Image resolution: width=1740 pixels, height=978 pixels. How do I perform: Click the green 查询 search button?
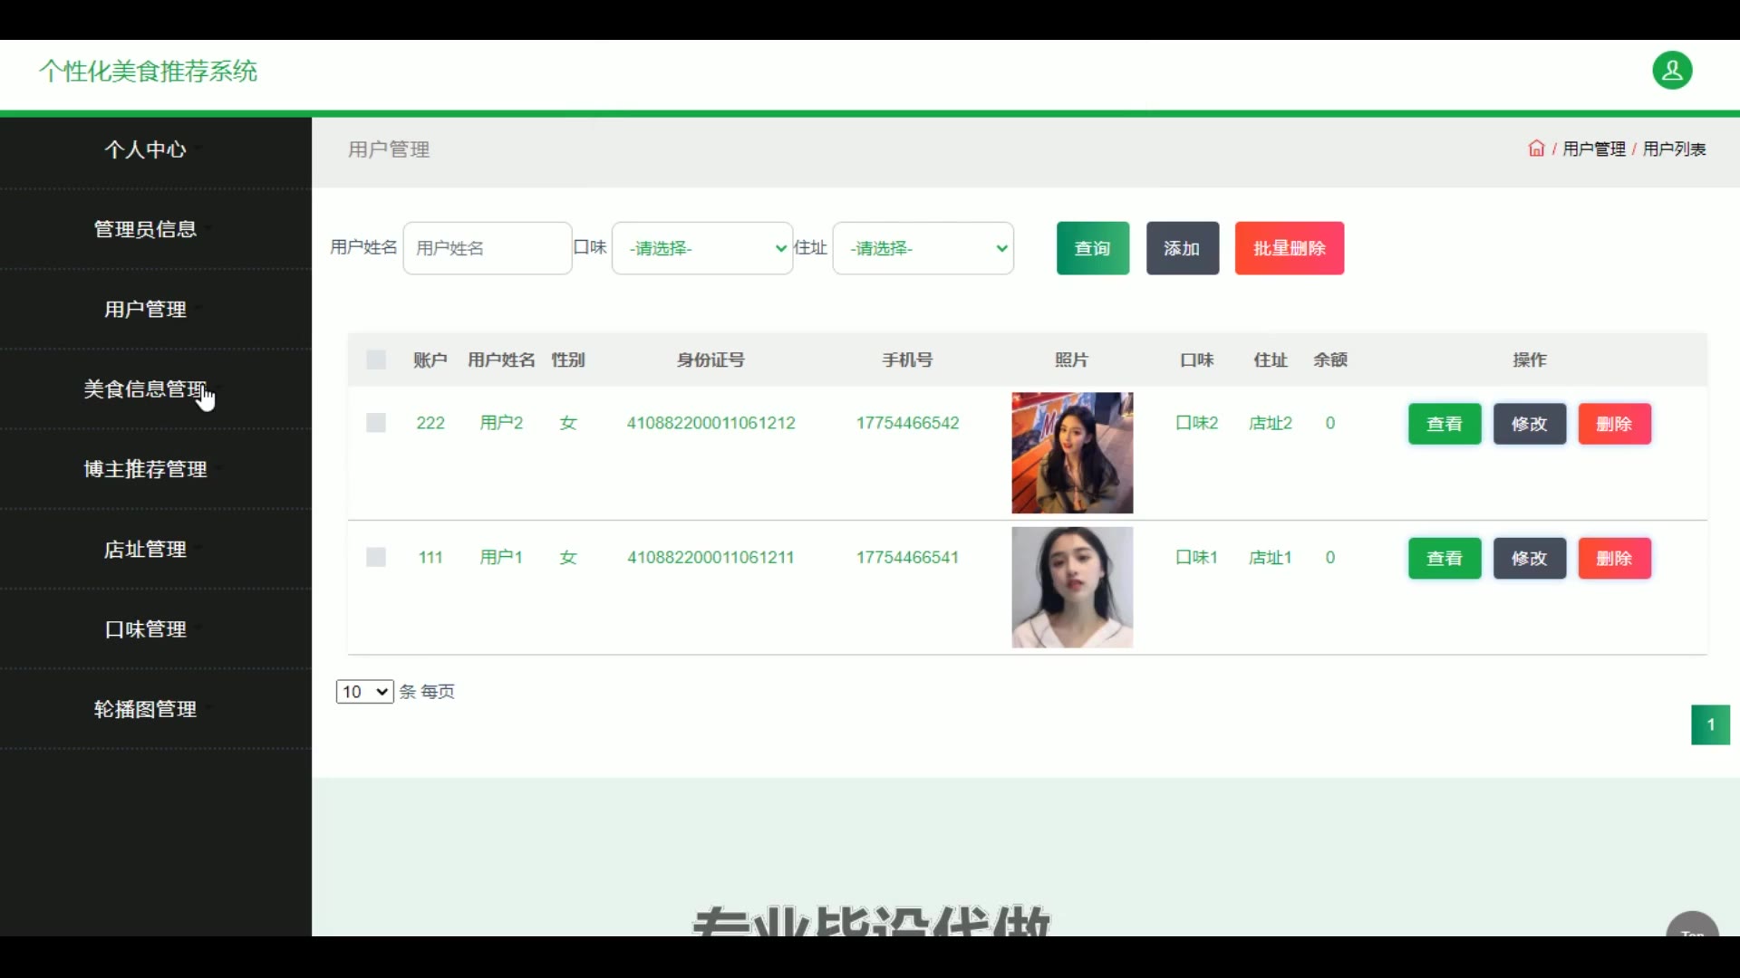pos(1092,248)
